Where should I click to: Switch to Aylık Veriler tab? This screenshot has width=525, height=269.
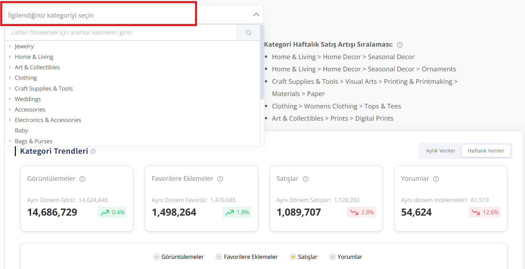[440, 151]
